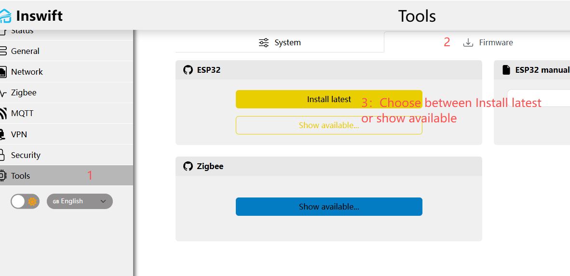Image resolution: width=570 pixels, height=276 pixels.
Task: Click the Inswift house logo icon
Action: 6,16
